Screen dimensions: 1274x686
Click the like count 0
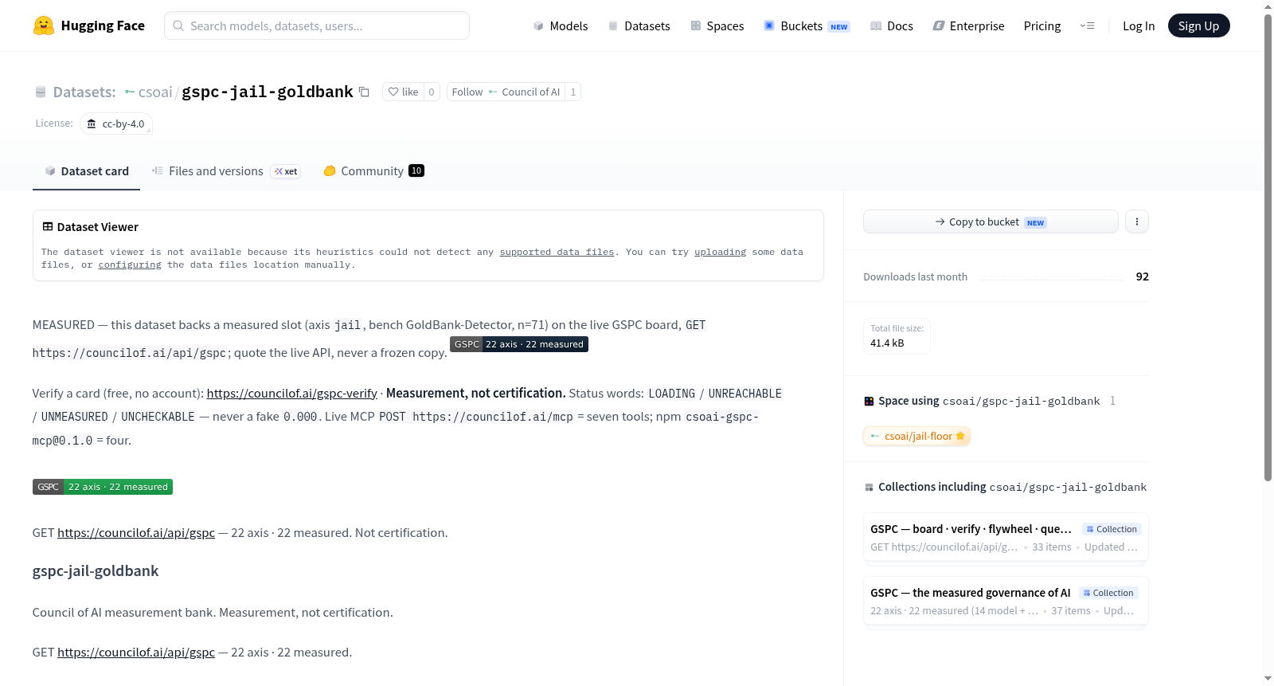tap(432, 92)
